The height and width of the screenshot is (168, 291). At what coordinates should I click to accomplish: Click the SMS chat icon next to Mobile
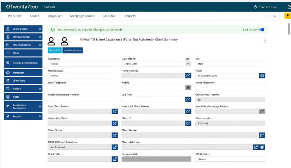pyautogui.click(x=188, y=88)
